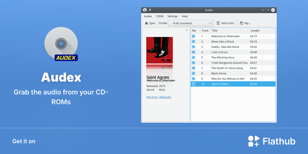
Task: Maximize the Audex window
Action: point(268,10)
